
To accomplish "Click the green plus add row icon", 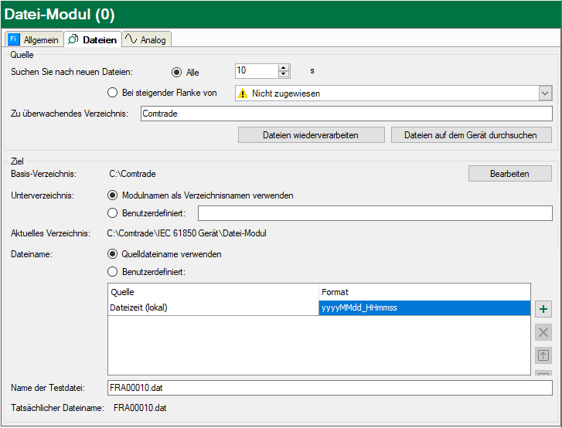I will (543, 309).
